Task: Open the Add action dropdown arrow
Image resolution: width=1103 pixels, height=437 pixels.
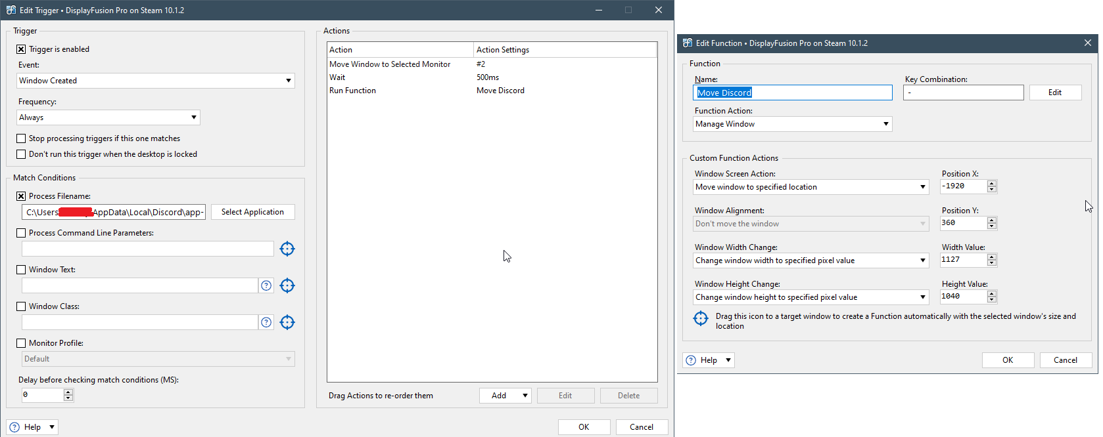Action: (x=525, y=396)
